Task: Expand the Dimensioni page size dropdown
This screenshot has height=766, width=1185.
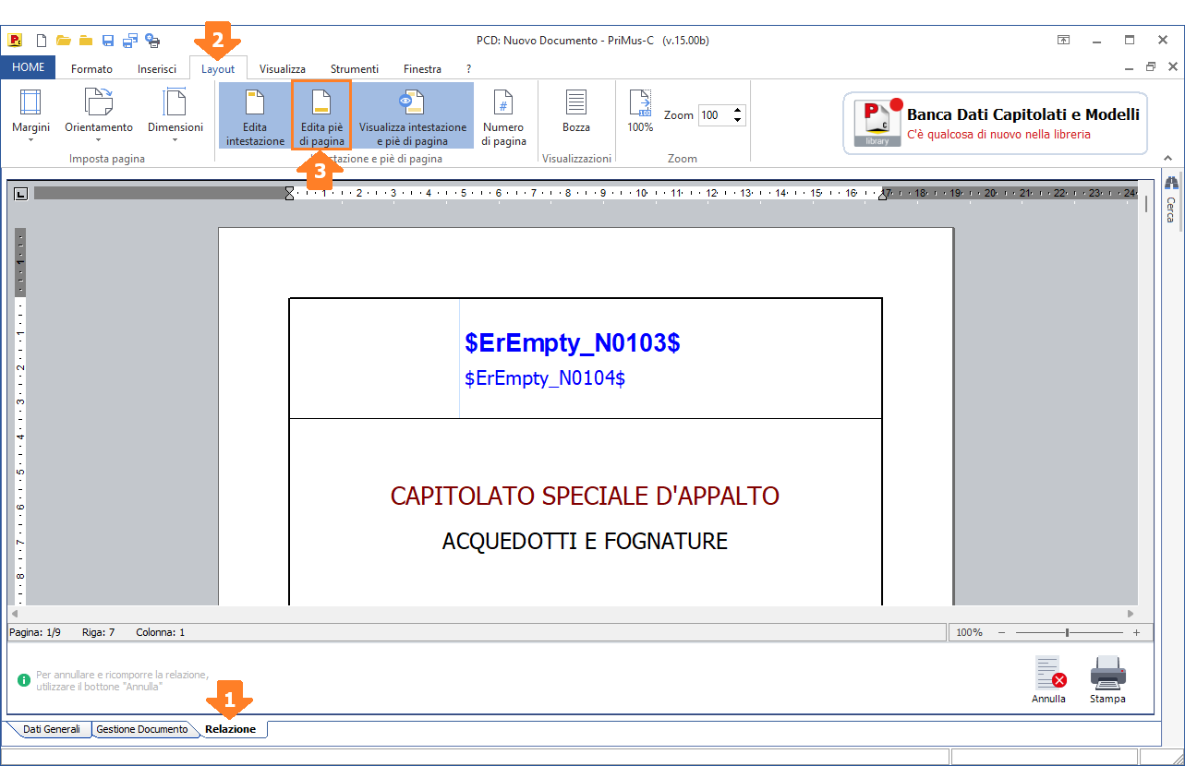Action: coord(175,114)
